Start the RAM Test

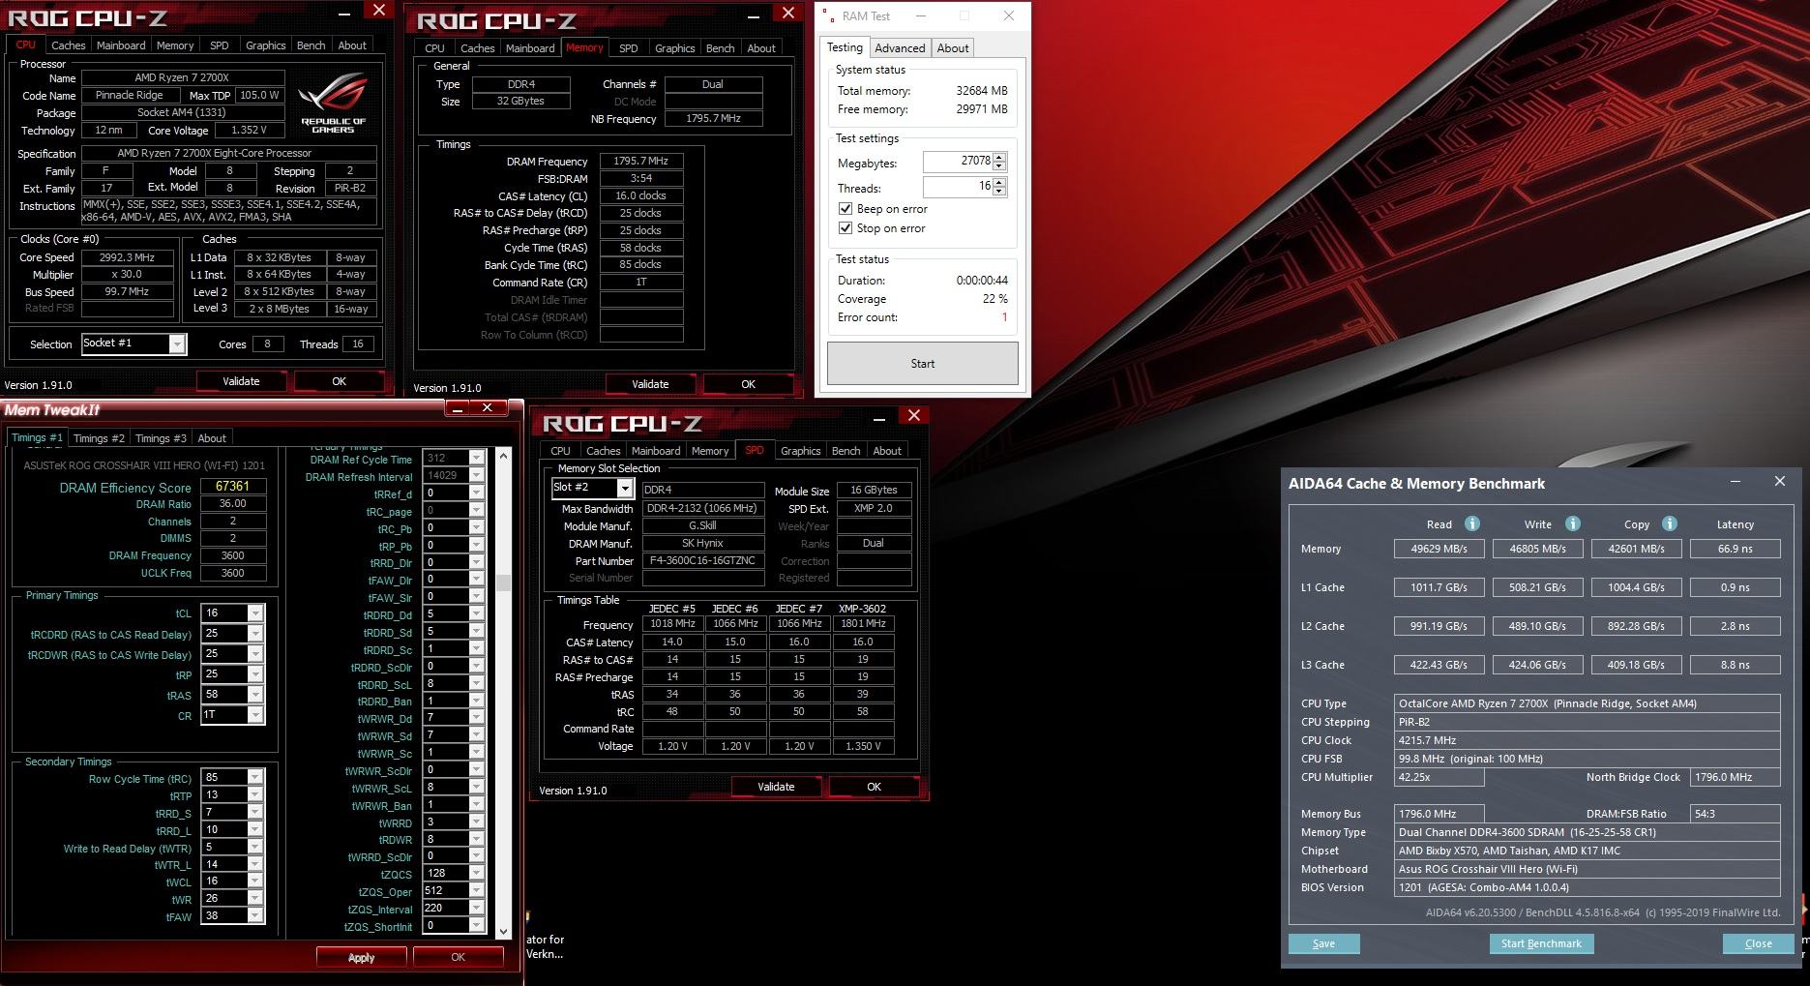pos(923,364)
